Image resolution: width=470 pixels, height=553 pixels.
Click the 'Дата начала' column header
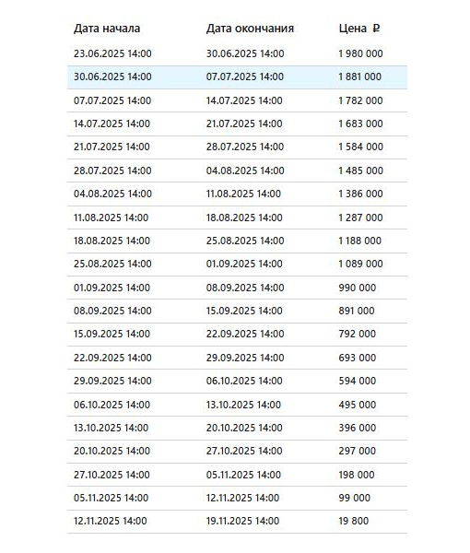pos(107,29)
